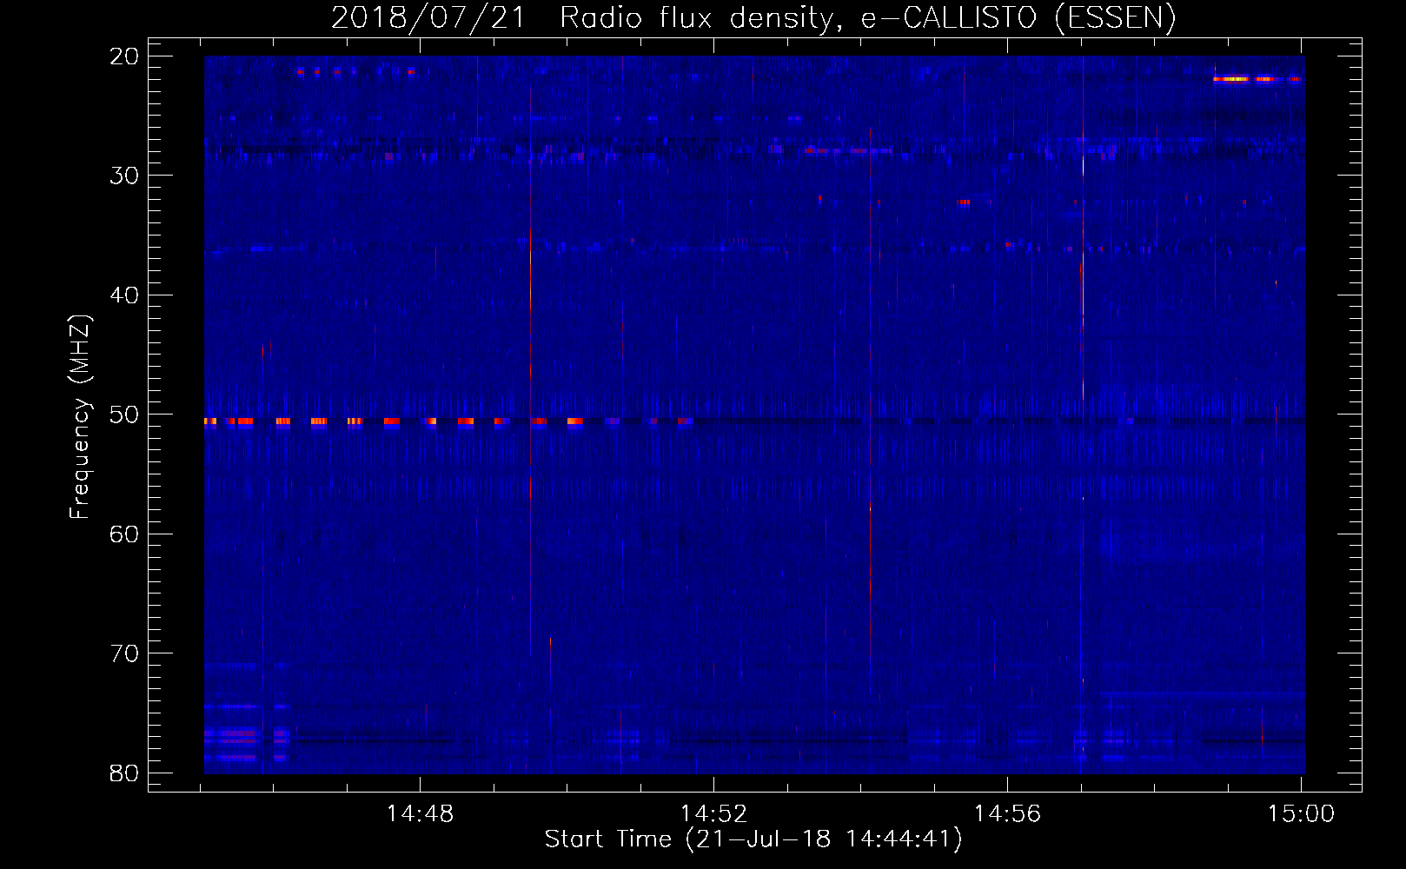Screen dimensions: 1406x869
Task: Click the 70 MHz frequency tick label
Action: point(124,653)
